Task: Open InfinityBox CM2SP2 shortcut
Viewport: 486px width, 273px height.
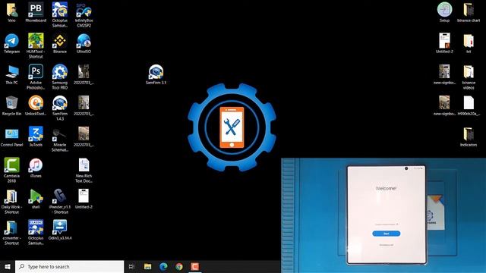Action: (x=84, y=14)
